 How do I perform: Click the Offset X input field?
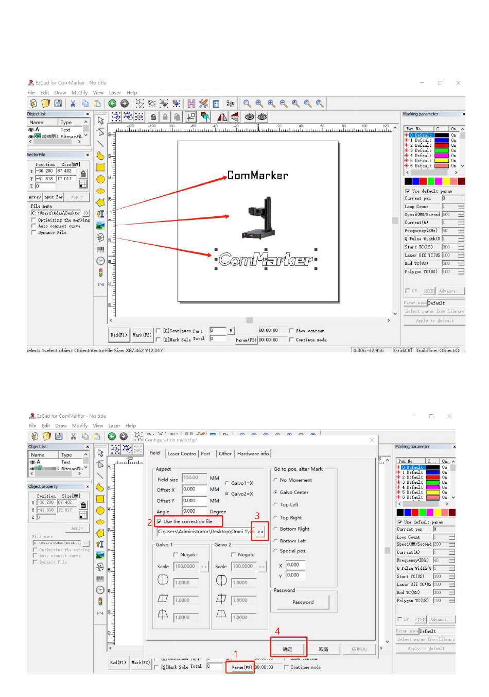(194, 489)
